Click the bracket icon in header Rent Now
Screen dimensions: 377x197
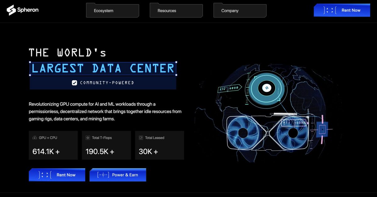330,10
